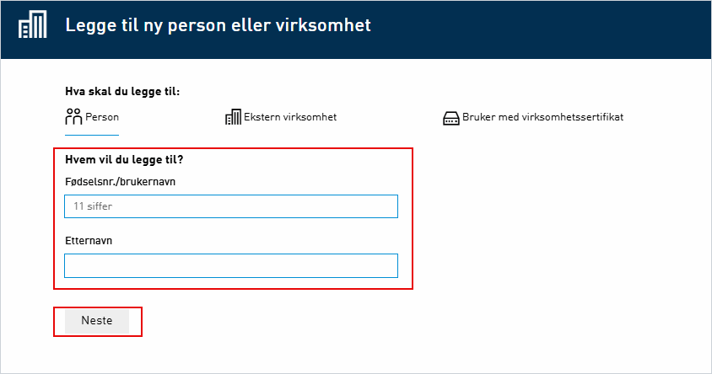Image resolution: width=712 pixels, height=374 pixels.
Task: Focus the Etternavn text field
Action: [x=230, y=265]
